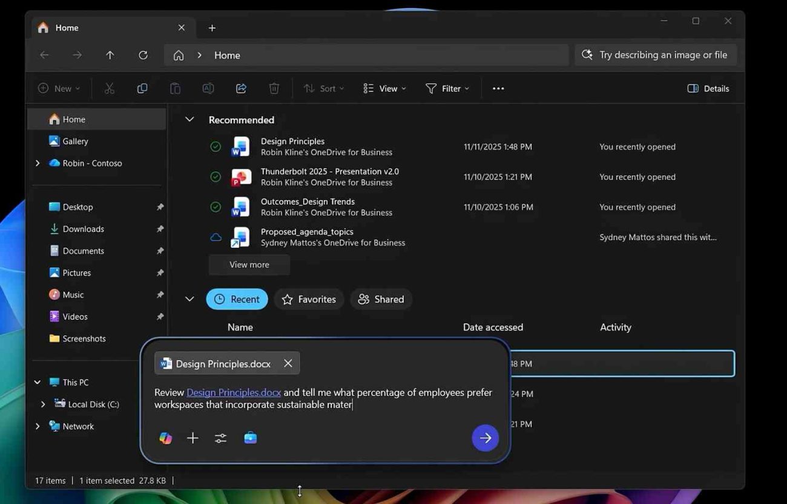The image size is (787, 504).
Task: Rename the selected item via the toolbar icon
Action: [208, 88]
